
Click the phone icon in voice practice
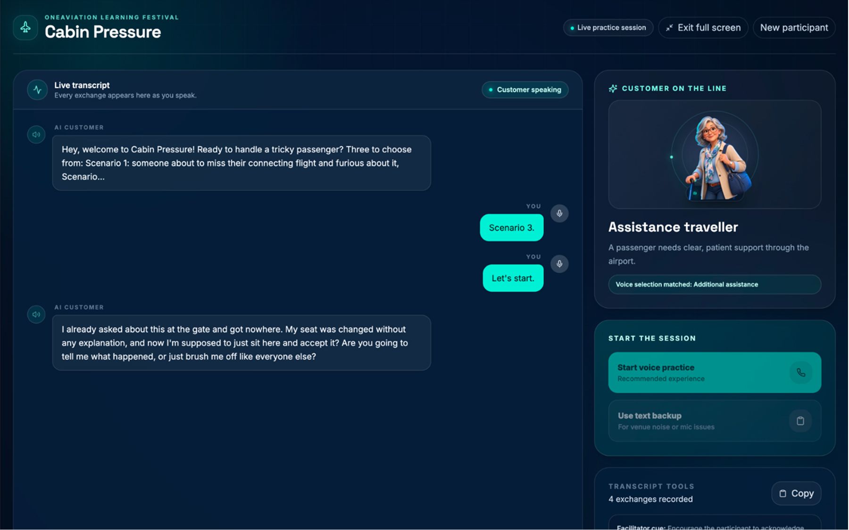pyautogui.click(x=801, y=373)
